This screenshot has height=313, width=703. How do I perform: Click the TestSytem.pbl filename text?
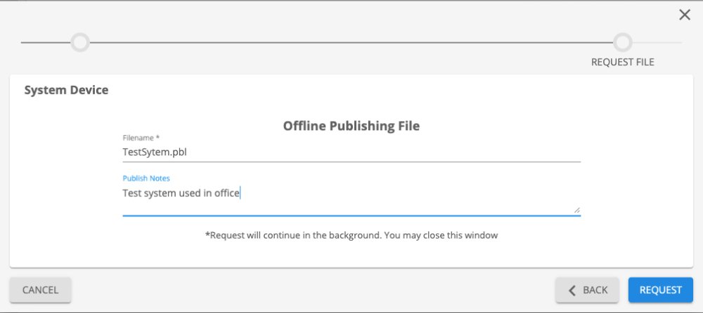pos(155,151)
